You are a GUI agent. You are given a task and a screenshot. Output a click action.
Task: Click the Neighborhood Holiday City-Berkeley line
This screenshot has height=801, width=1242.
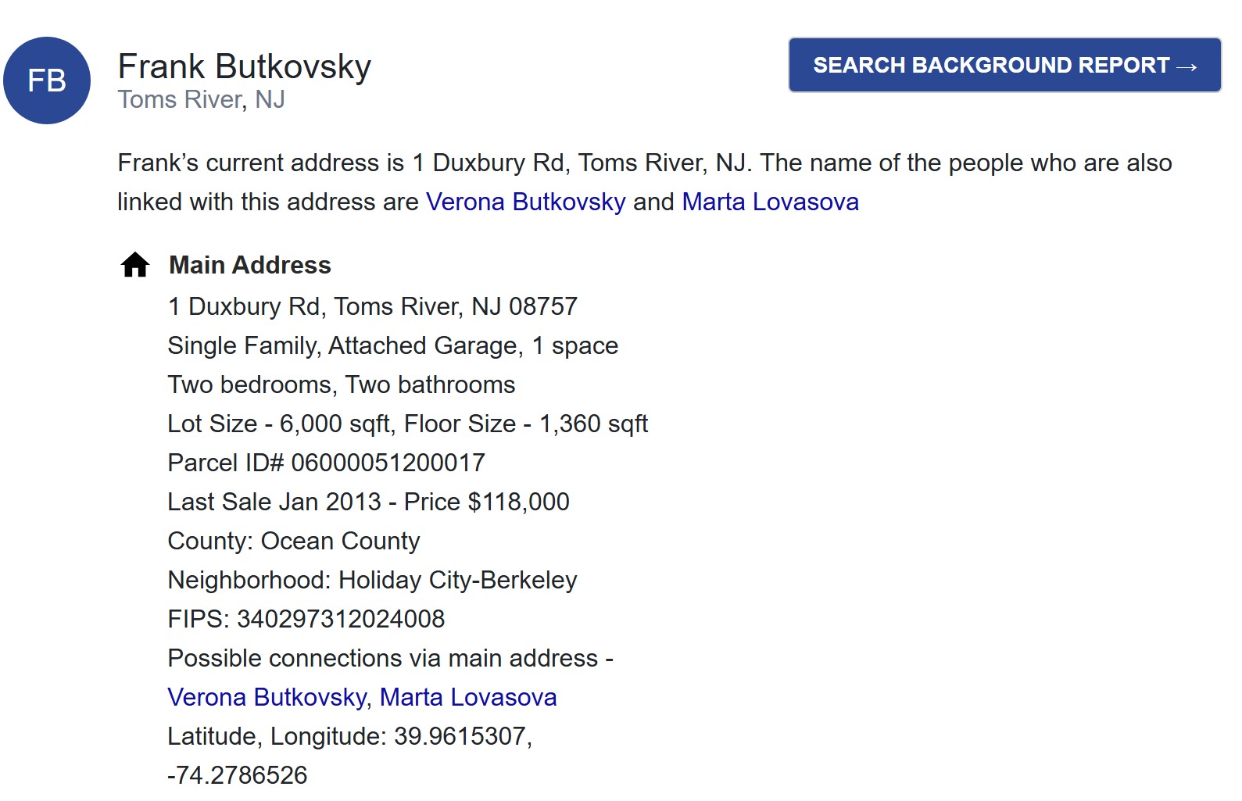click(x=373, y=580)
